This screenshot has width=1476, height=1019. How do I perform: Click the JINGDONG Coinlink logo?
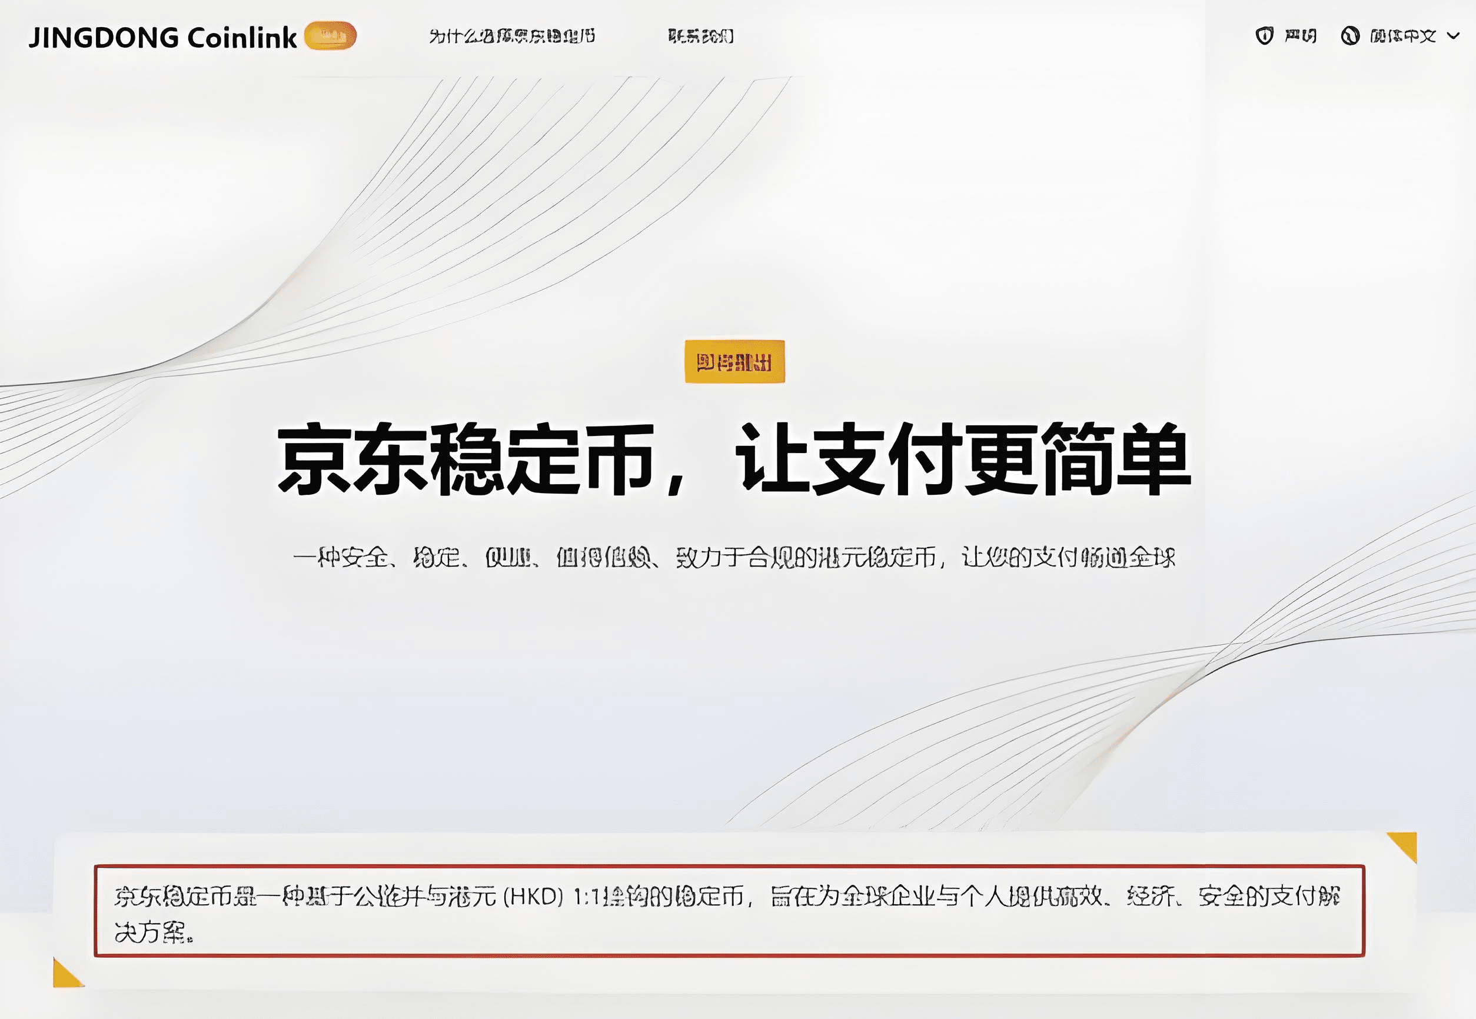163,37
